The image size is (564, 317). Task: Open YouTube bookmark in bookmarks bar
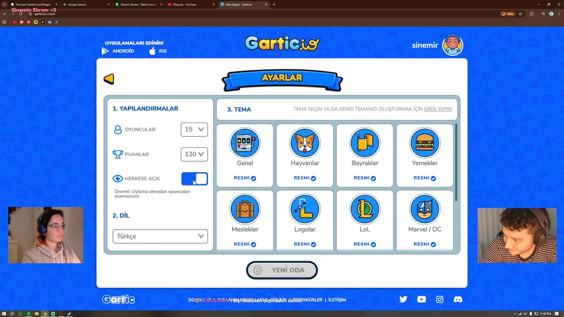[15, 22]
